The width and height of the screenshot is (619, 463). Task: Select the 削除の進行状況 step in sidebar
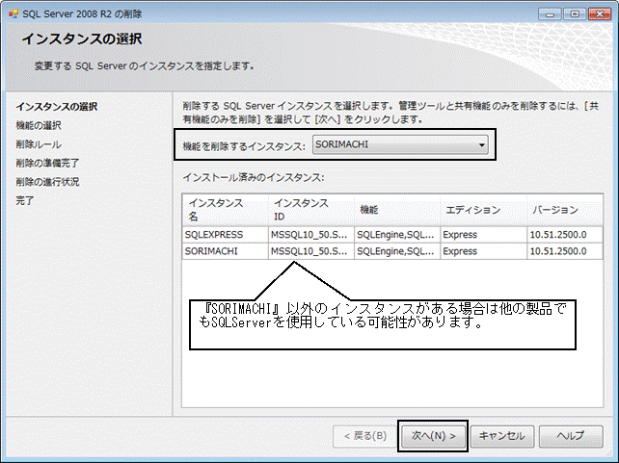(47, 182)
